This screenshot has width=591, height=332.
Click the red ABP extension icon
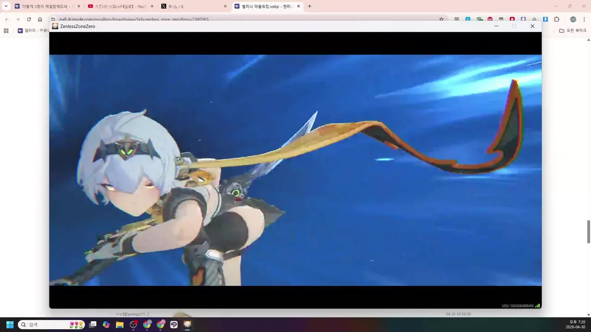(490, 19)
